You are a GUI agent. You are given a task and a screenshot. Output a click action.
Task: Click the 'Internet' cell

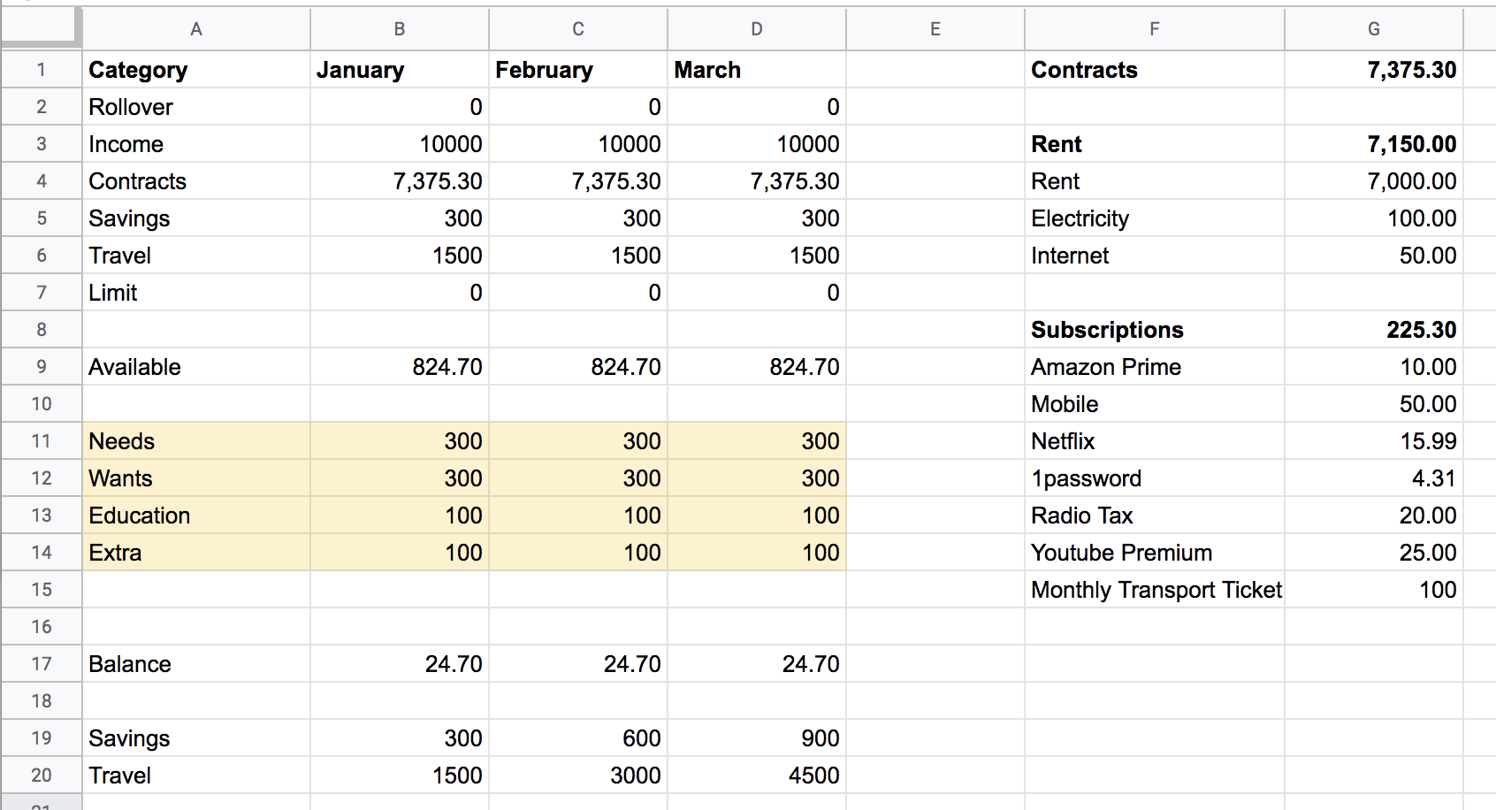[x=1155, y=256]
